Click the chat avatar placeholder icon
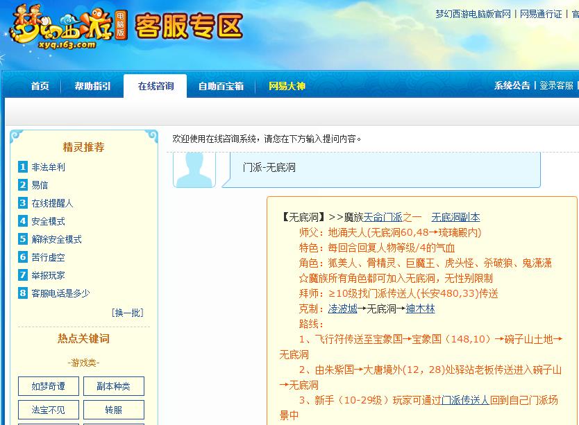The width and height of the screenshot is (579, 425). coord(194,168)
